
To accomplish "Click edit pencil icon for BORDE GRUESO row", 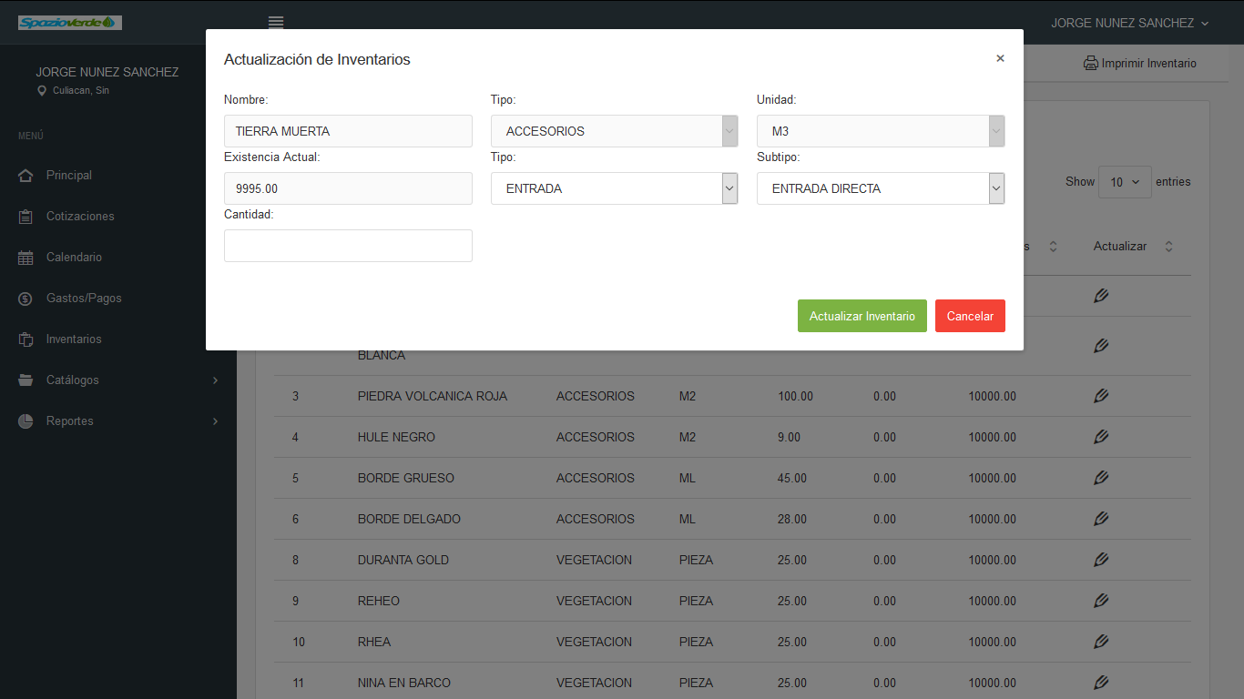I will point(1100,478).
